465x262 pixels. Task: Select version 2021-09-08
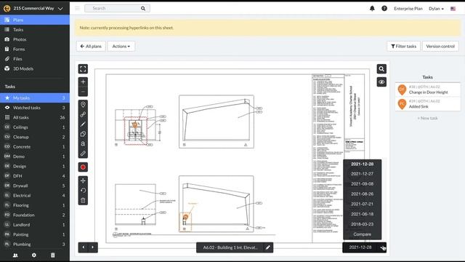point(362,184)
